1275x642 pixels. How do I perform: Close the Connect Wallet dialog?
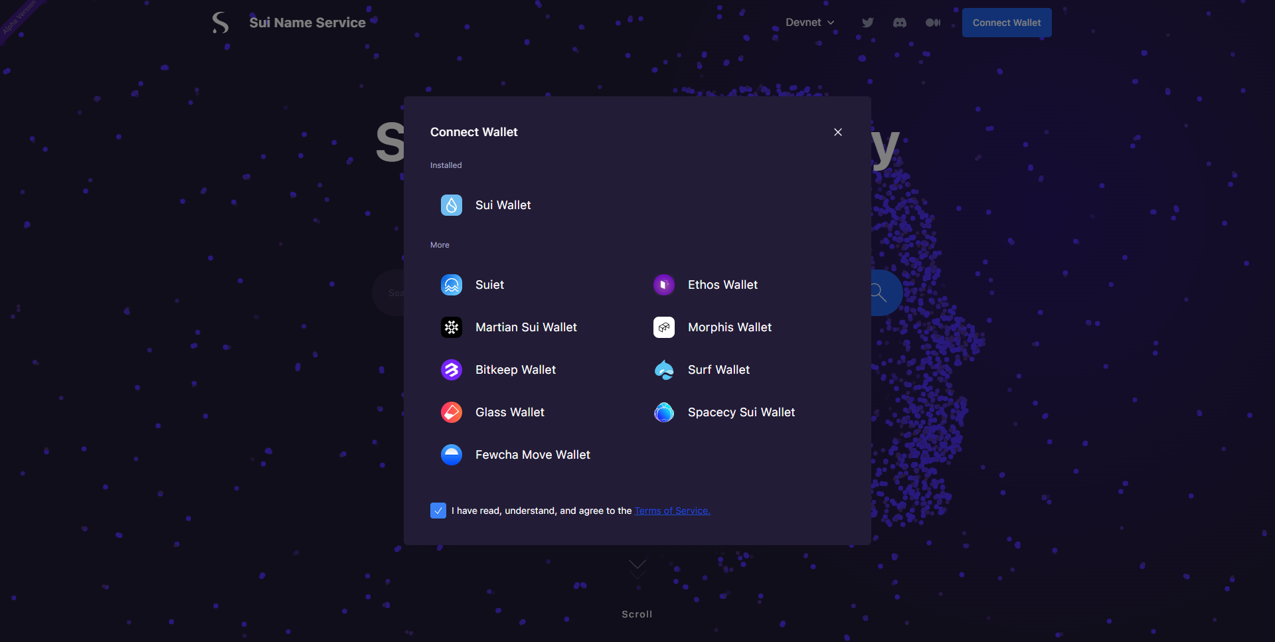838,132
